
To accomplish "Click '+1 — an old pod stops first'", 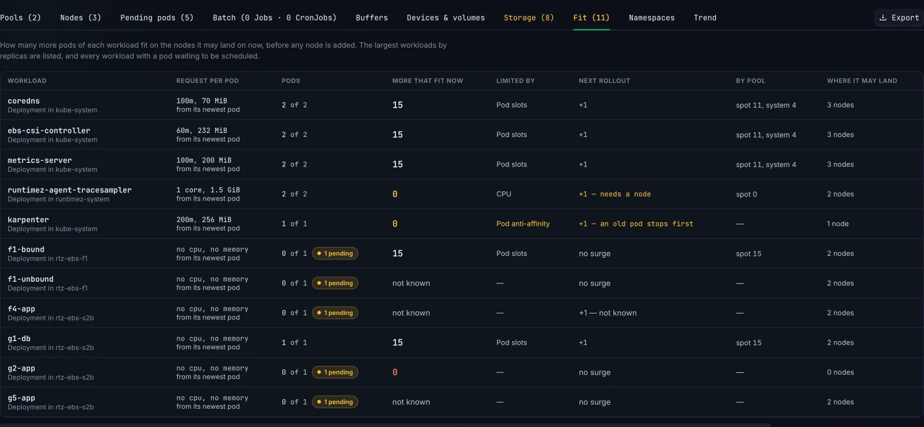I will (636, 223).
